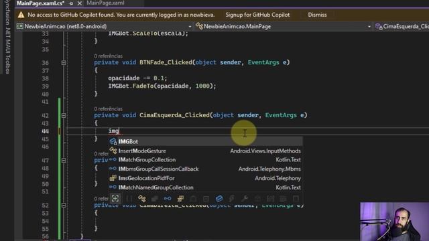Image resolution: width=429 pixels, height=241 pixels.
Task: Click the webcam presenter thumbnail
Action: [395, 222]
